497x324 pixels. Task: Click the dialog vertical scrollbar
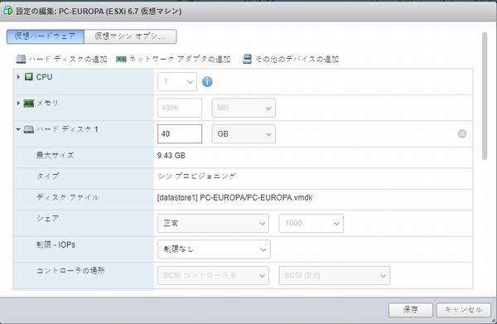(x=485, y=96)
